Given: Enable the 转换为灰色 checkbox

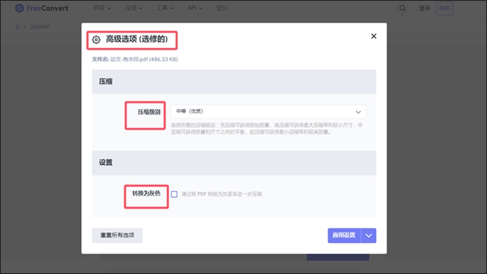Looking at the screenshot, I should pyautogui.click(x=174, y=194).
